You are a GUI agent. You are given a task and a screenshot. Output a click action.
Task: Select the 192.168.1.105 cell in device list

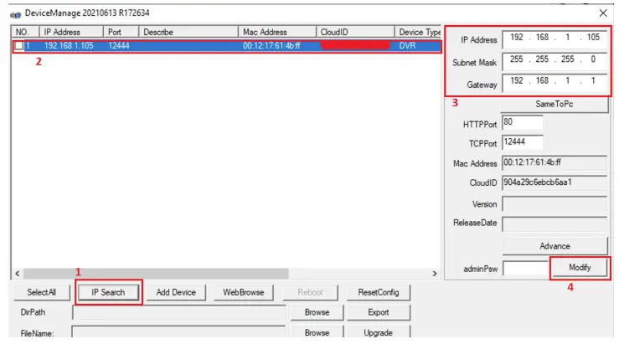(x=69, y=46)
